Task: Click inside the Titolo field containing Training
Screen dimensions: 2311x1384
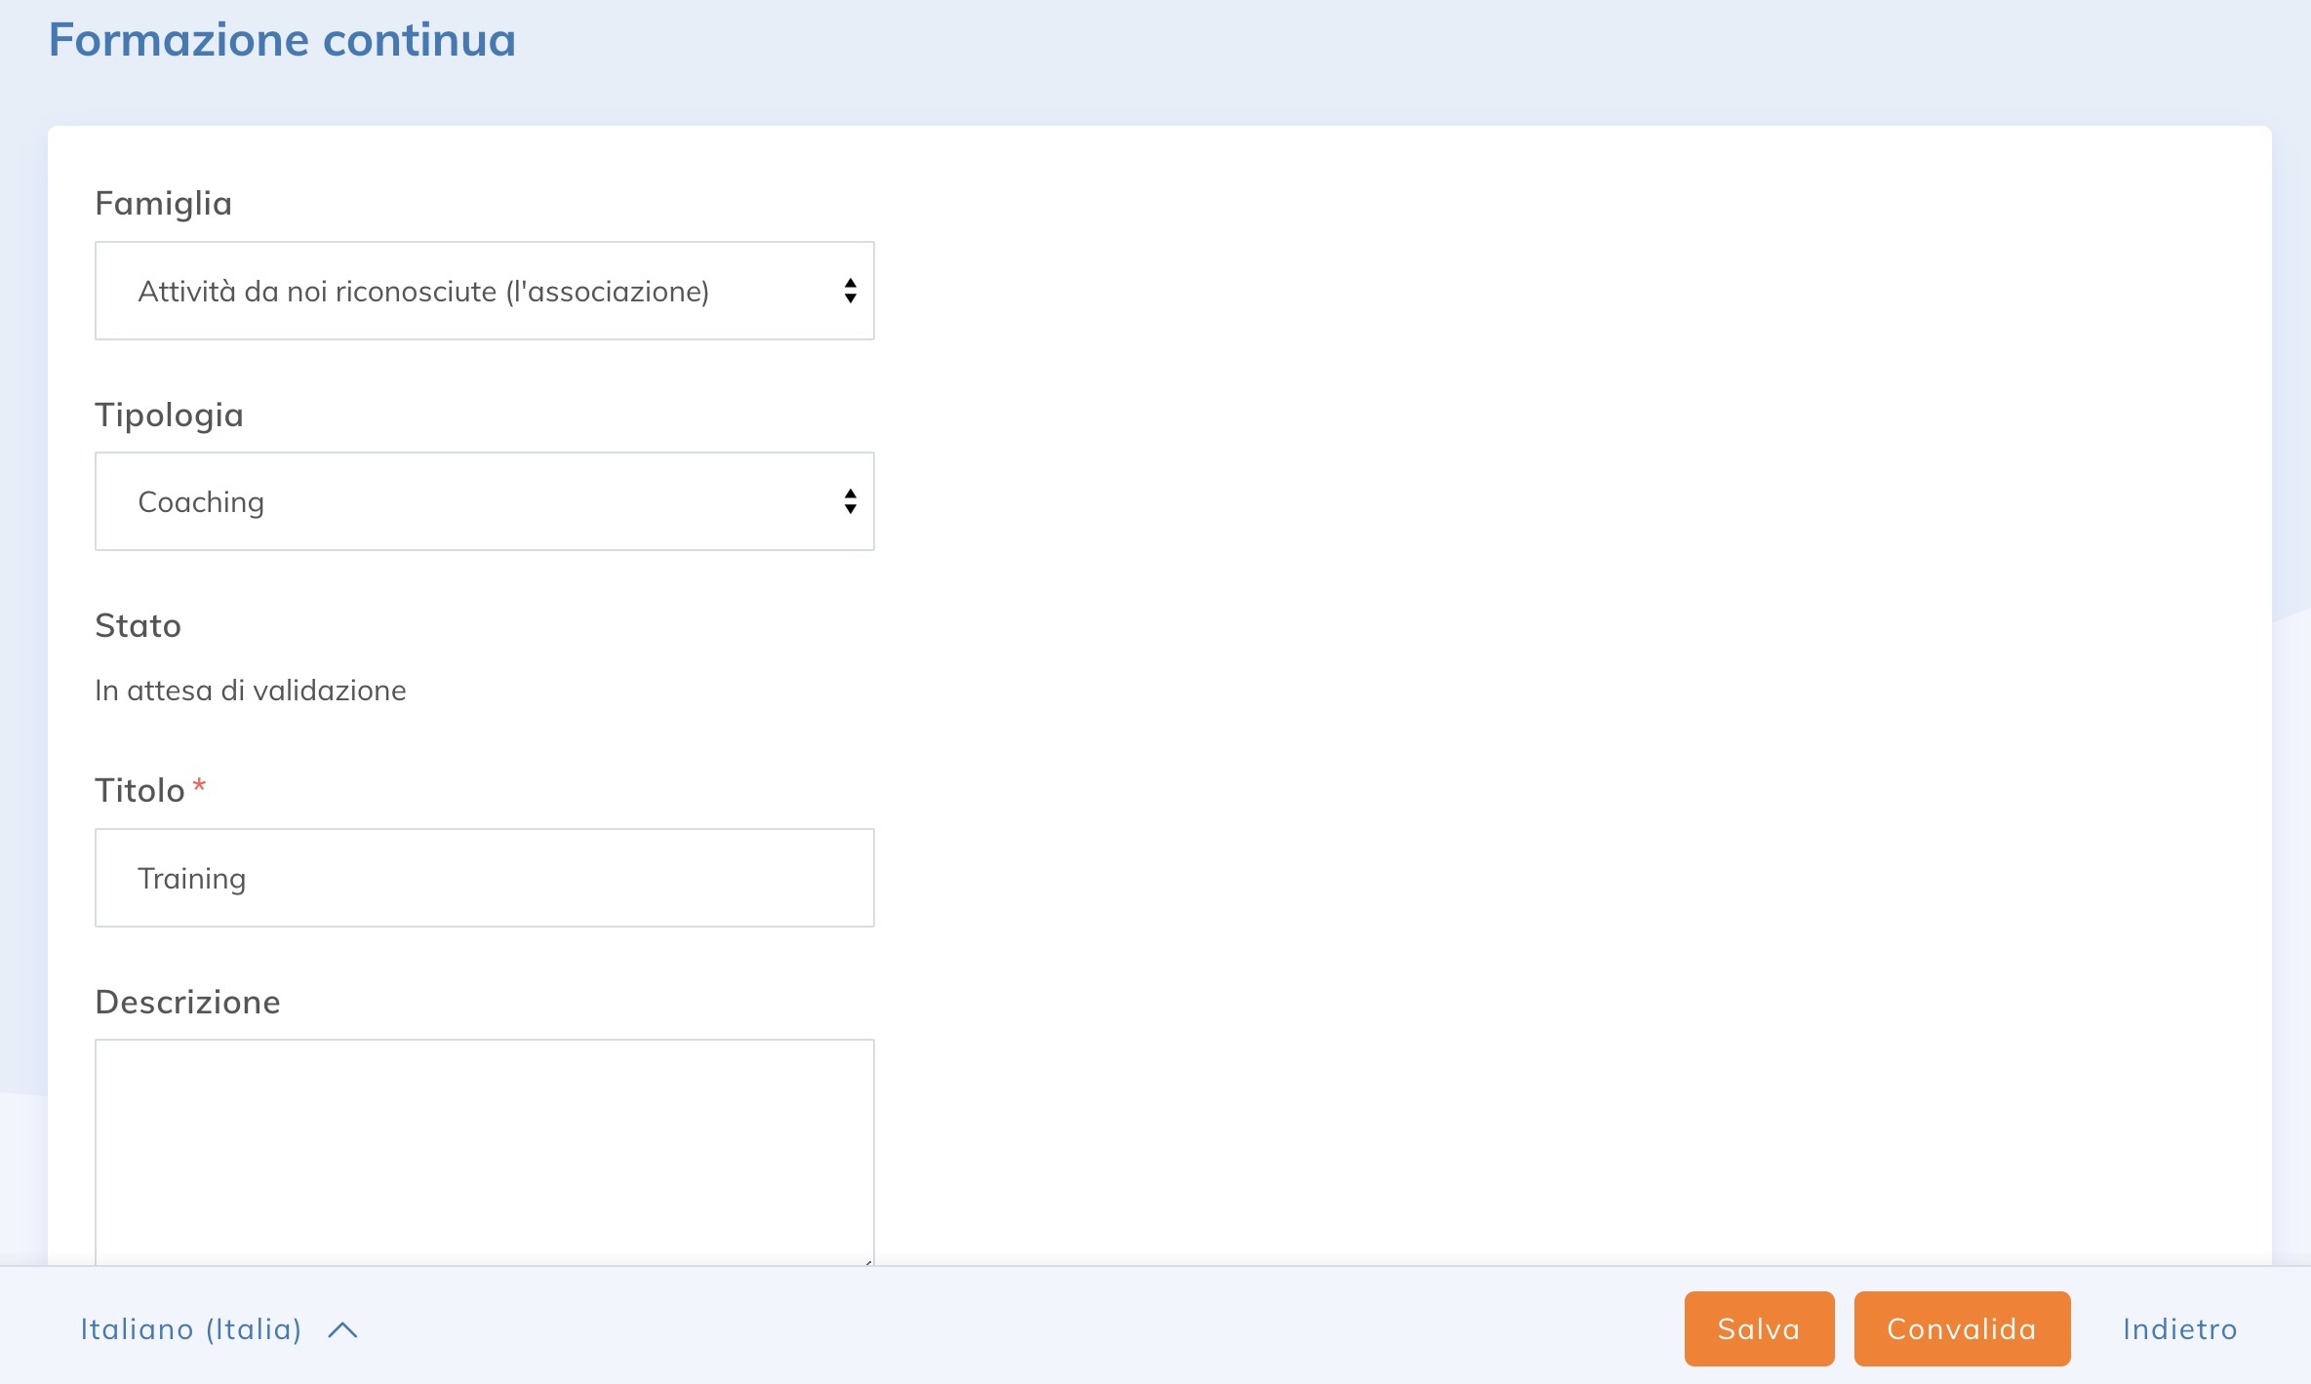Action: [485, 877]
